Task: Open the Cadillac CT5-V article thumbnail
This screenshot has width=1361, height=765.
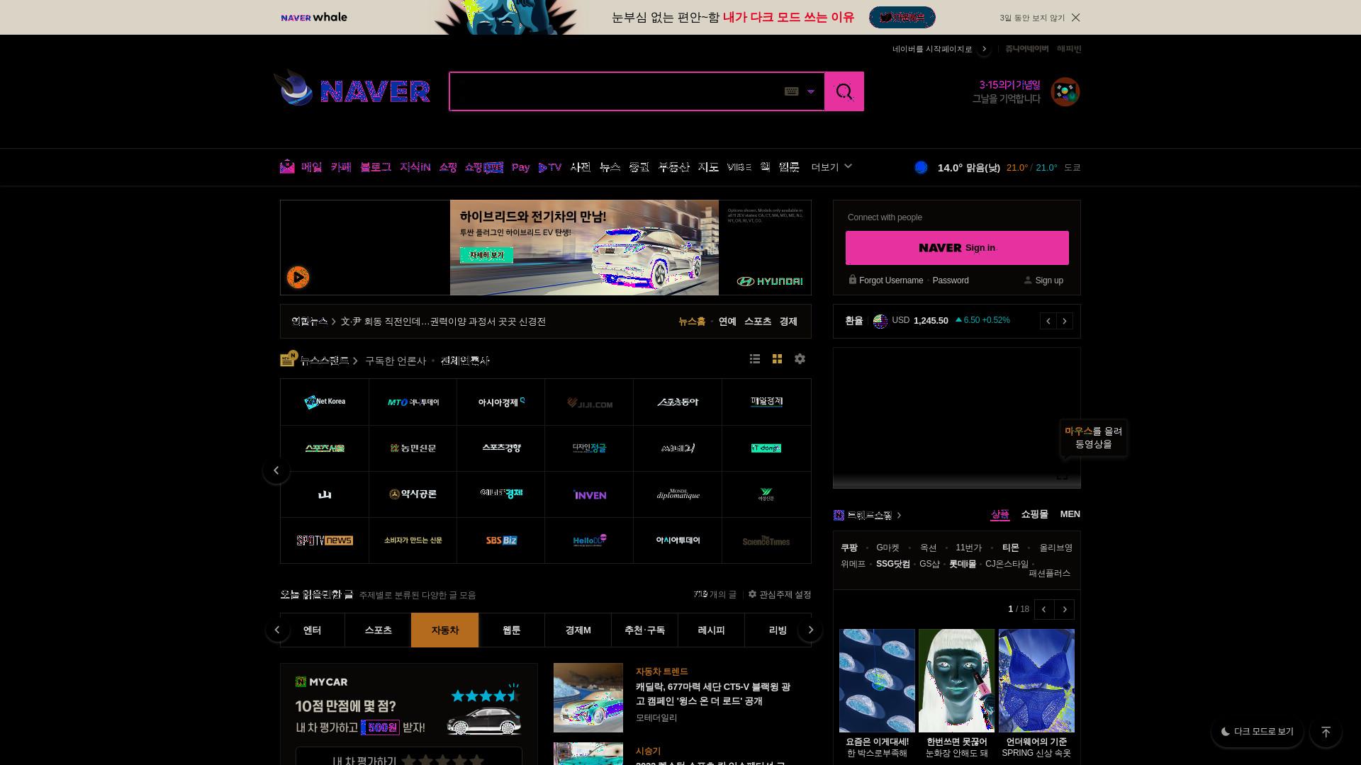Action: (588, 698)
